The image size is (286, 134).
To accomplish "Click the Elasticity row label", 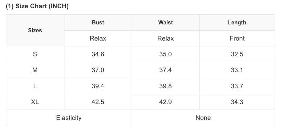I will [69, 118].
